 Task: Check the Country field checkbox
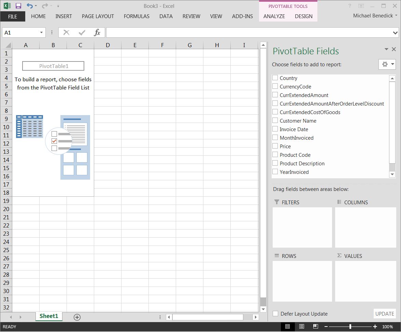click(x=275, y=78)
